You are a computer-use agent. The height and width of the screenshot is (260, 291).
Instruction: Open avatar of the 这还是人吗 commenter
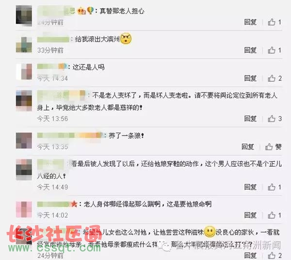(24, 72)
